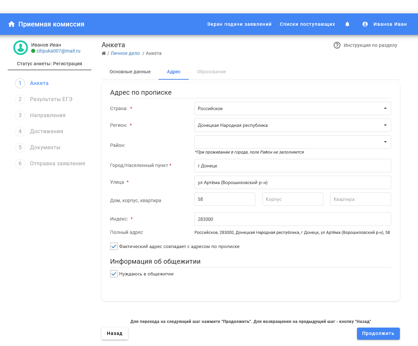Click the Квартира input field
The image size is (418, 346).
point(361,199)
